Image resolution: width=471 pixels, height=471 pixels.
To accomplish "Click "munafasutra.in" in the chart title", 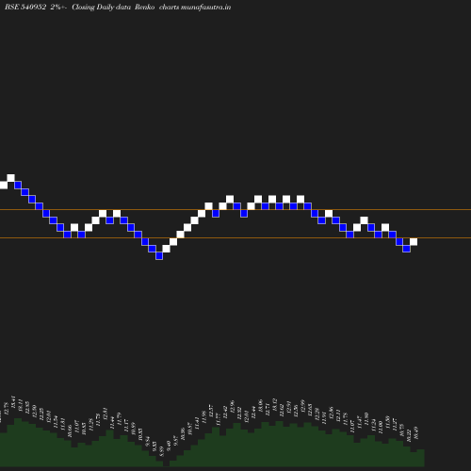I will (205, 7).
